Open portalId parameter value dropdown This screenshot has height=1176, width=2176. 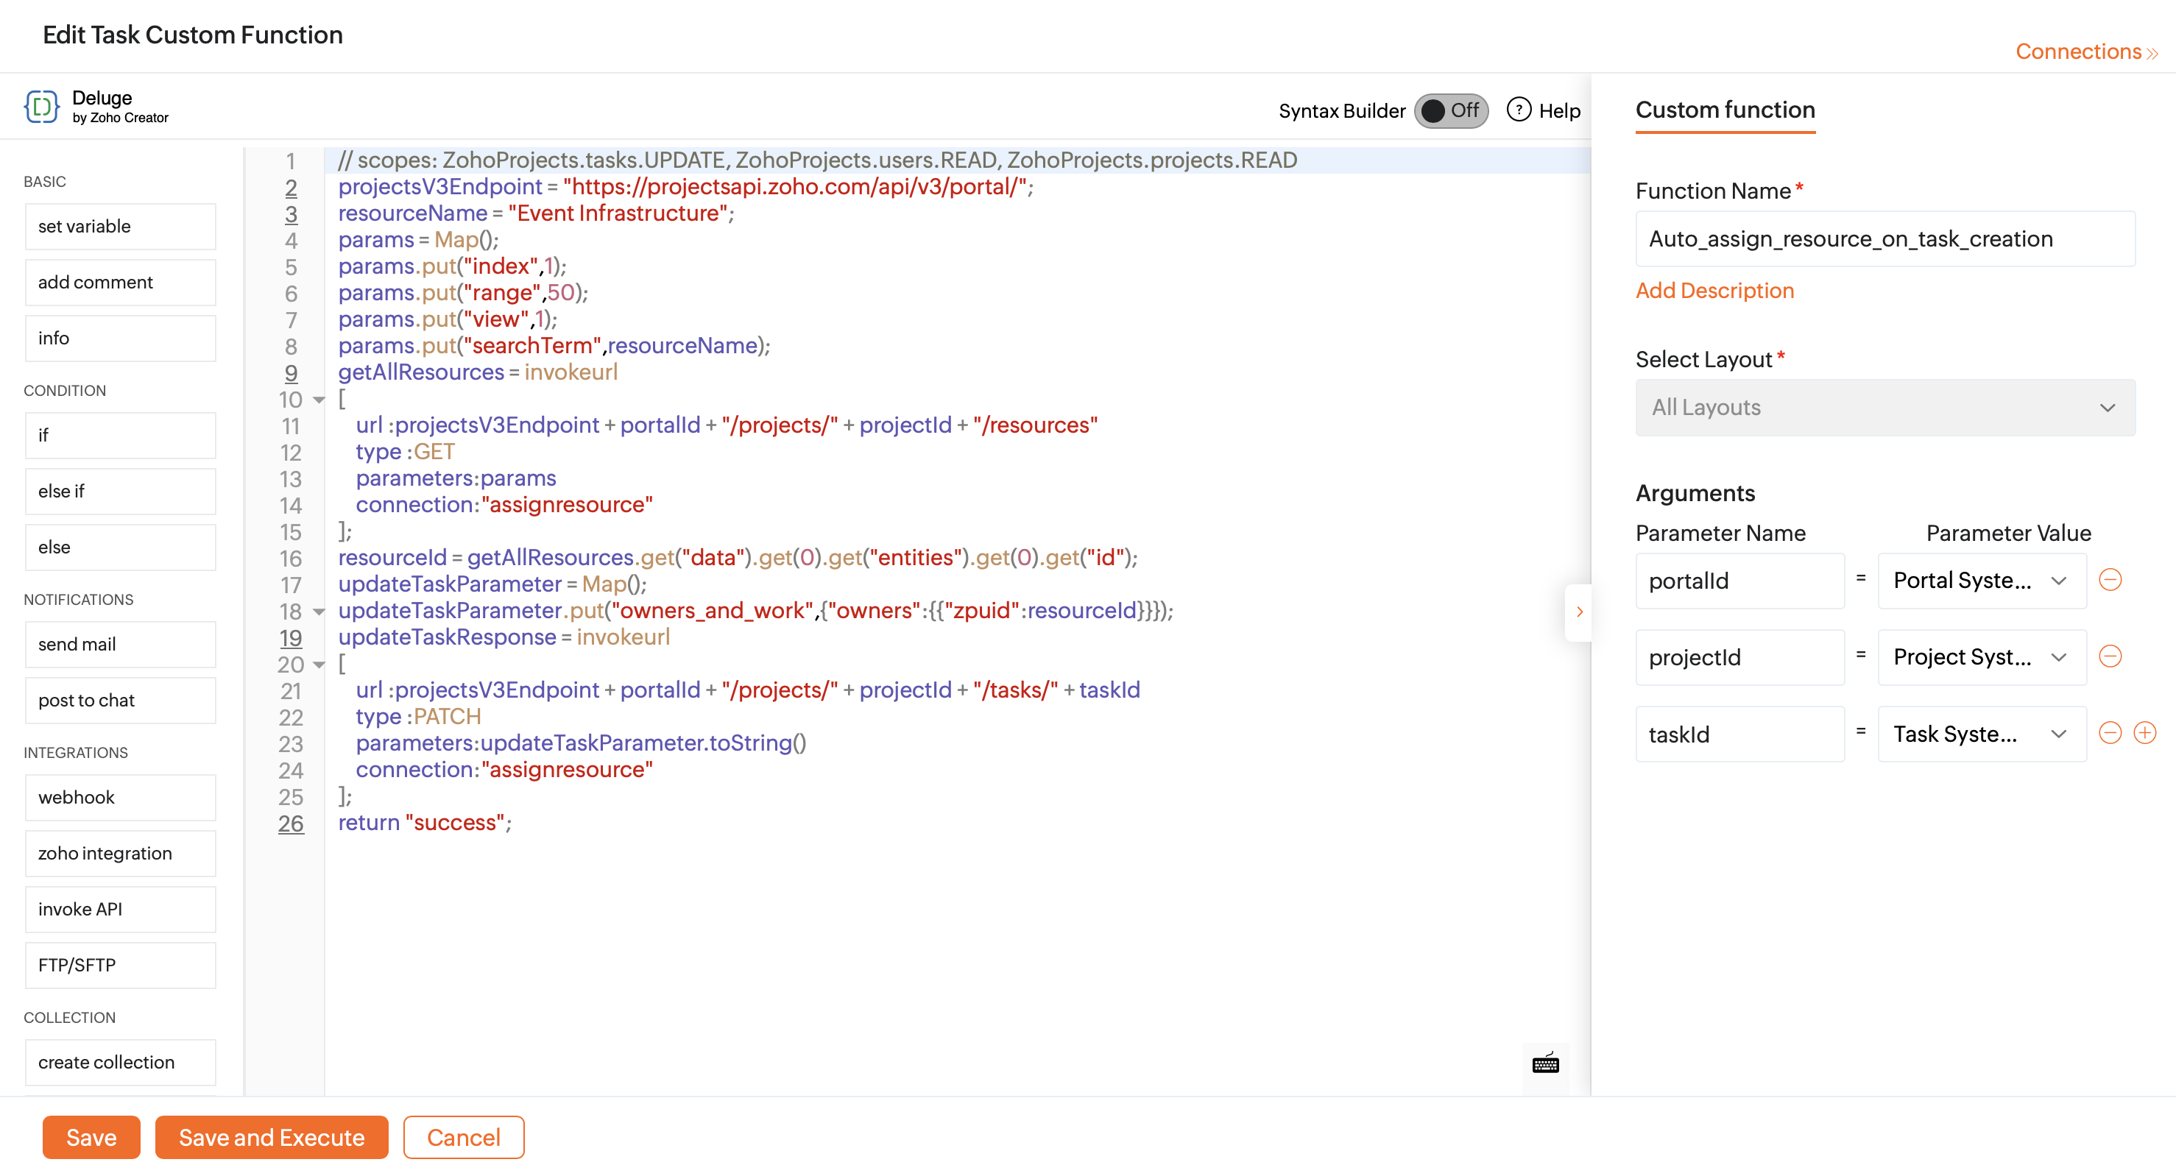(1981, 581)
